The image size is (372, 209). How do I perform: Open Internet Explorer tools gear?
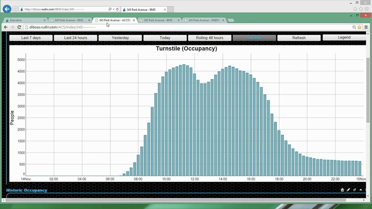[367, 9]
